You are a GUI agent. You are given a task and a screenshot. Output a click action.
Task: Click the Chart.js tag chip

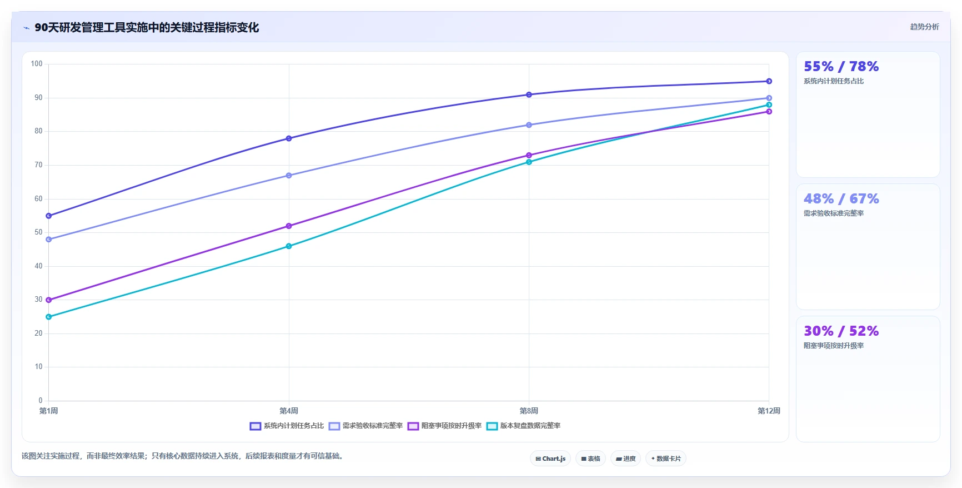(x=550, y=459)
